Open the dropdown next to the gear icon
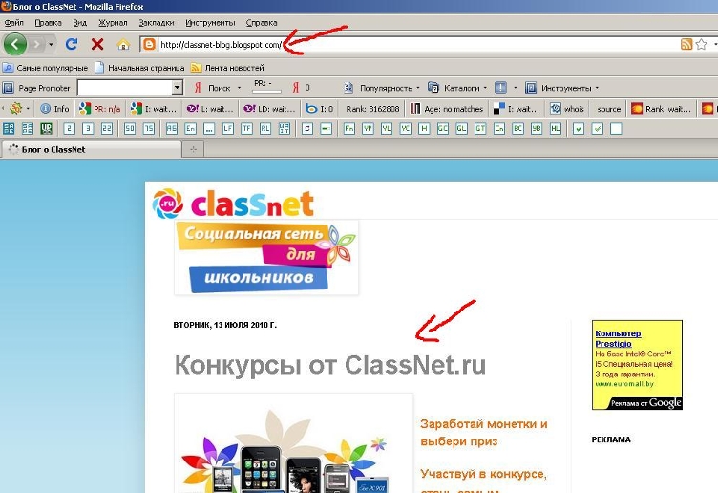The width and height of the screenshot is (718, 493). pos(28,109)
